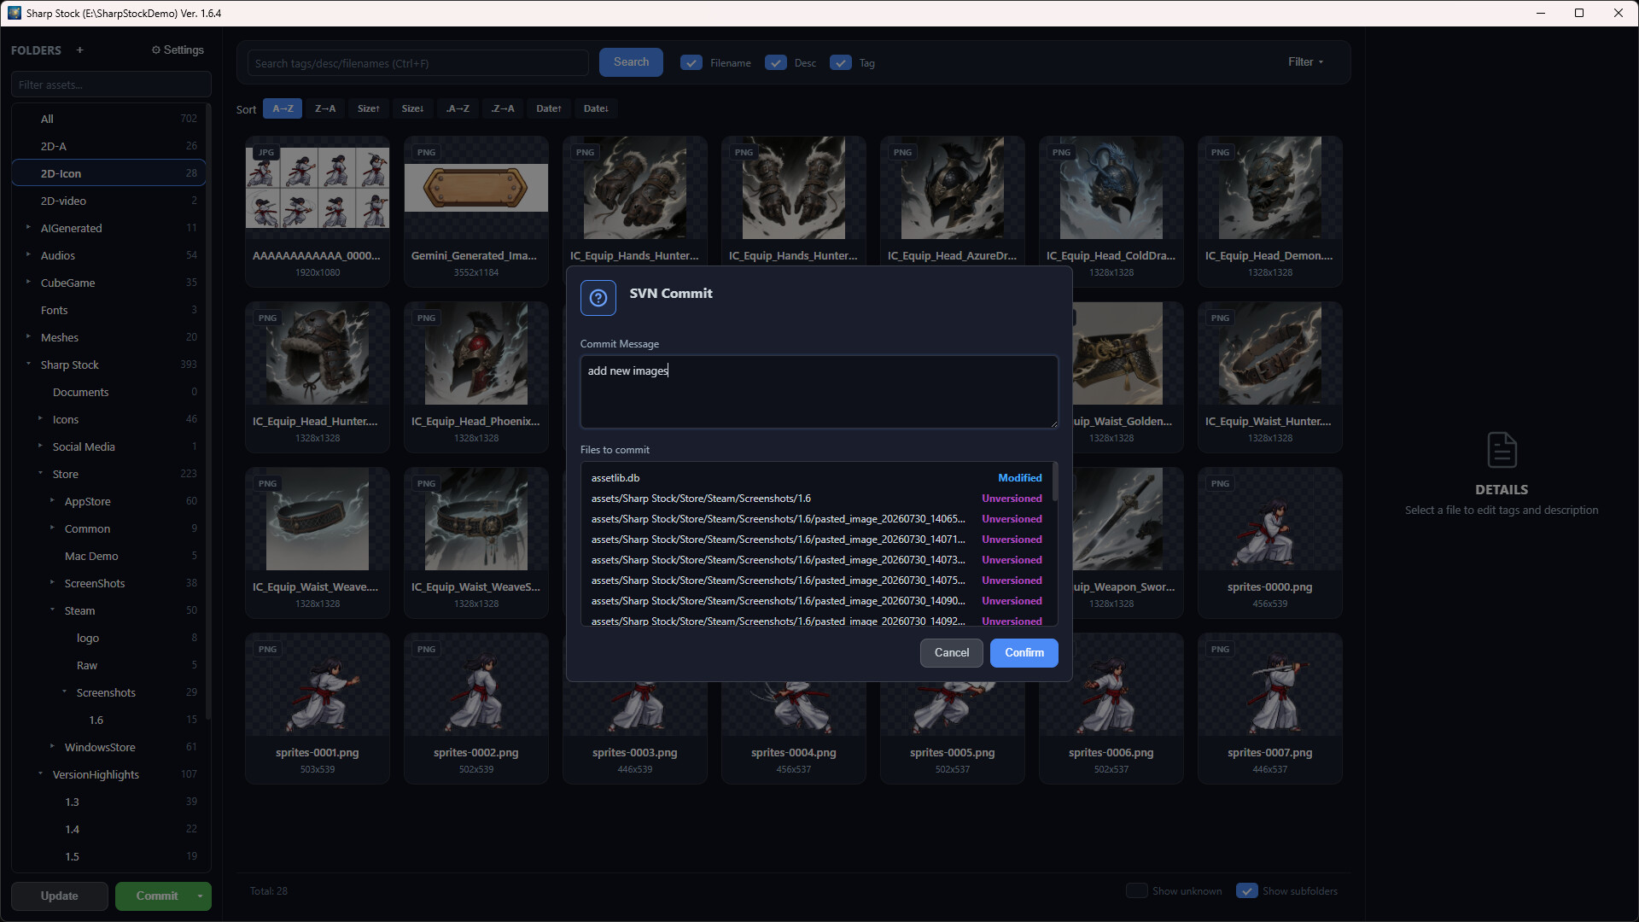The height and width of the screenshot is (922, 1639).
Task: Click the files to commit list scrollbar
Action: click(1055, 482)
